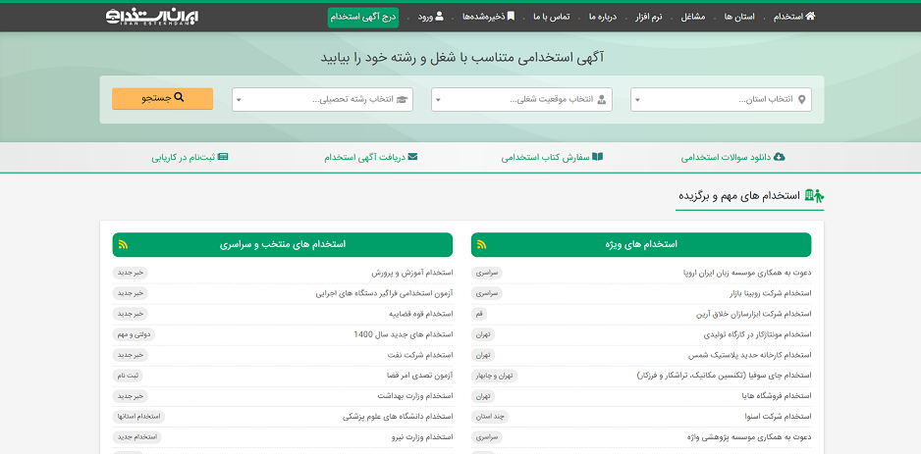Open استخدام فروشگاه هایا
The width and height of the screenshot is (921, 454).
pos(777,396)
